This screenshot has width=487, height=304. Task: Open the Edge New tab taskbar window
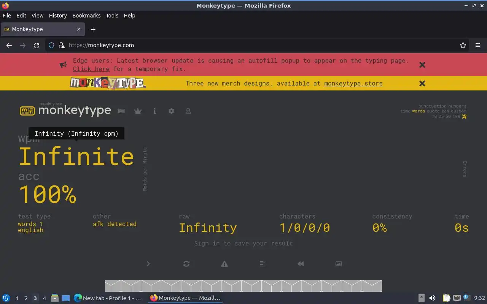(108, 298)
